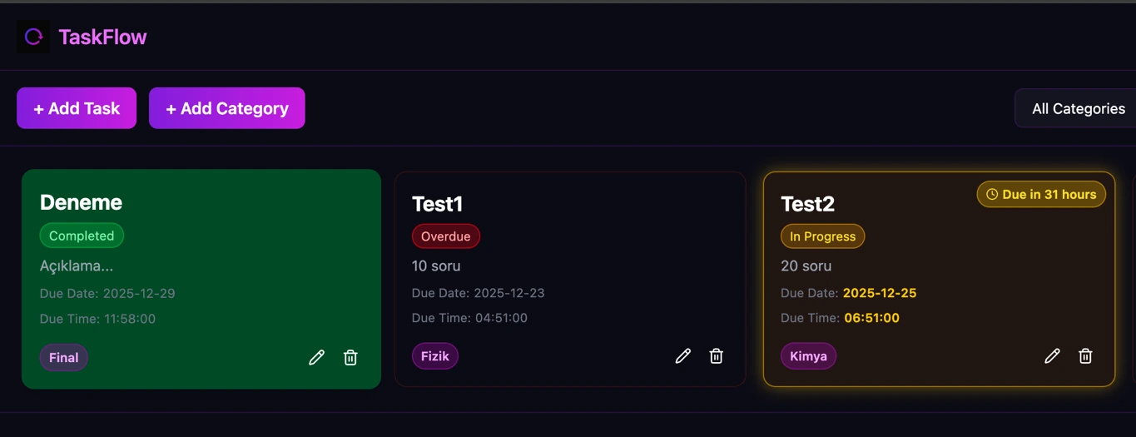Edit the Test1 task with the pencil icon

click(x=682, y=356)
